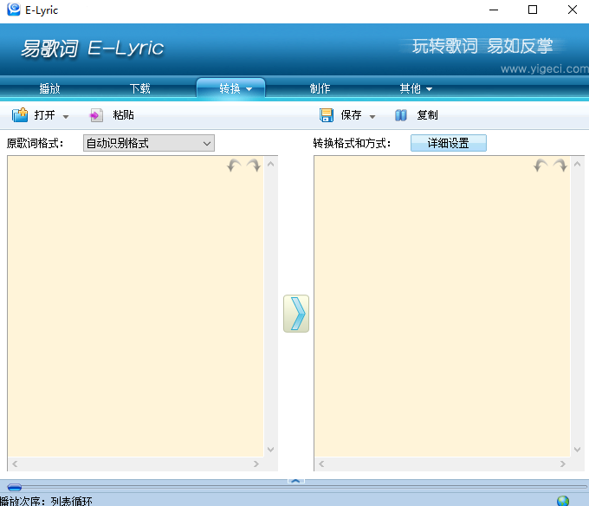589x506 pixels.
Task: Click the left pane scroll-left arrow
Action: [x=15, y=464]
